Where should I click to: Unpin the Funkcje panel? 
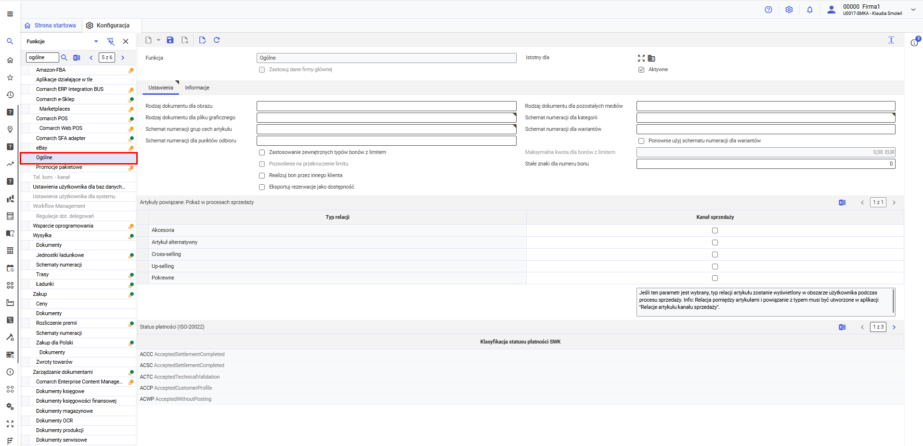coord(111,41)
